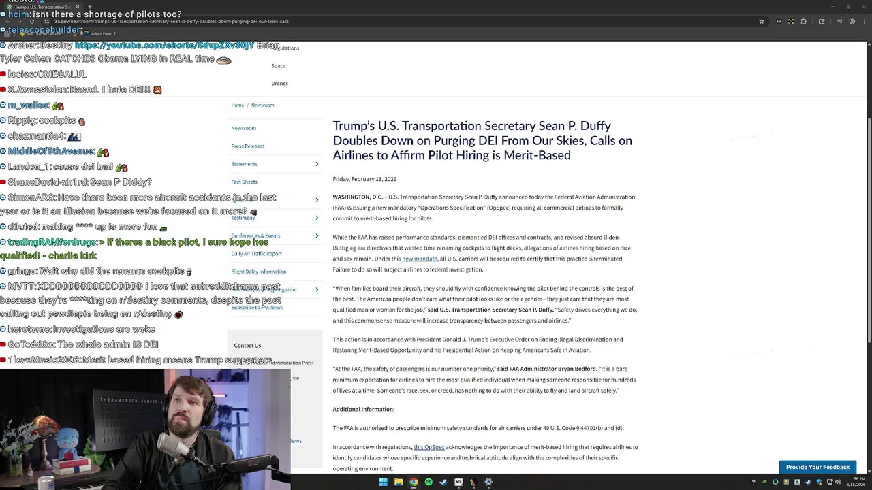Click the article headline text
Screen dimensions: 872x490
[x=482, y=140]
